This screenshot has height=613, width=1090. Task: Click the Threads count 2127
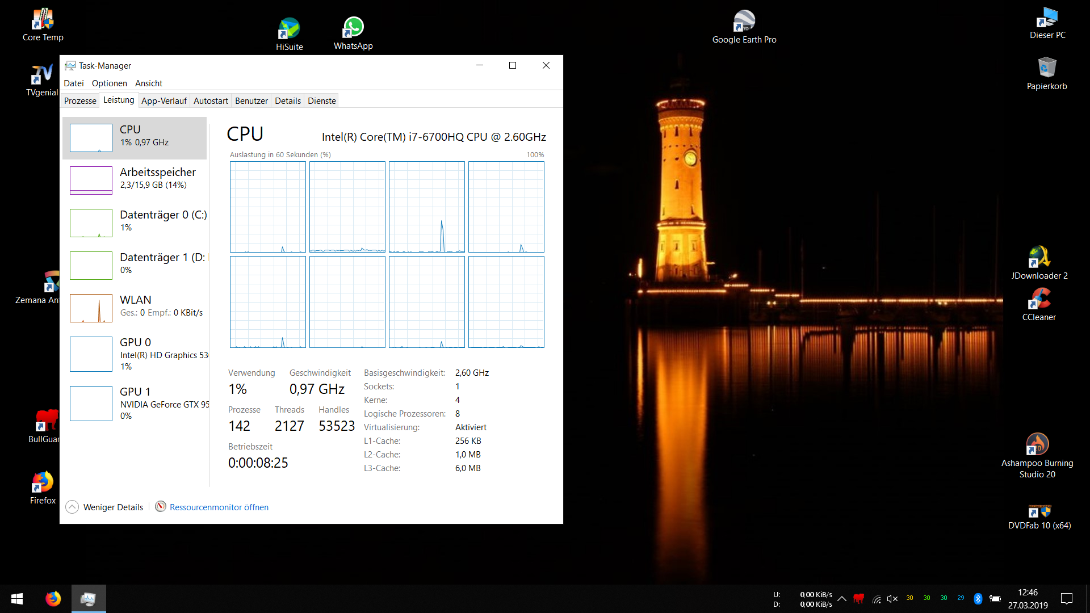[290, 426]
